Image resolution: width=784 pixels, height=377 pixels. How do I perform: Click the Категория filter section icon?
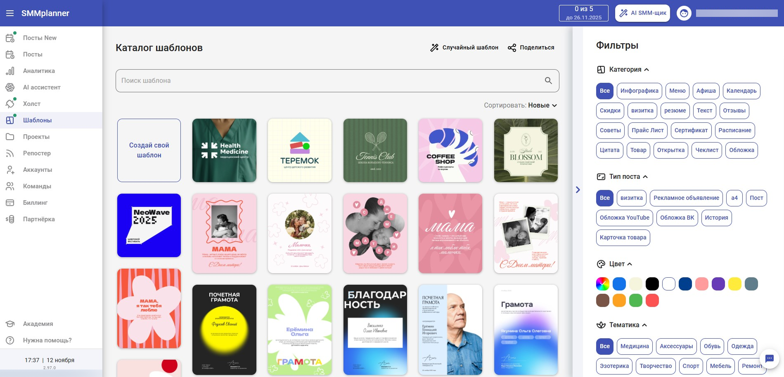(601, 70)
